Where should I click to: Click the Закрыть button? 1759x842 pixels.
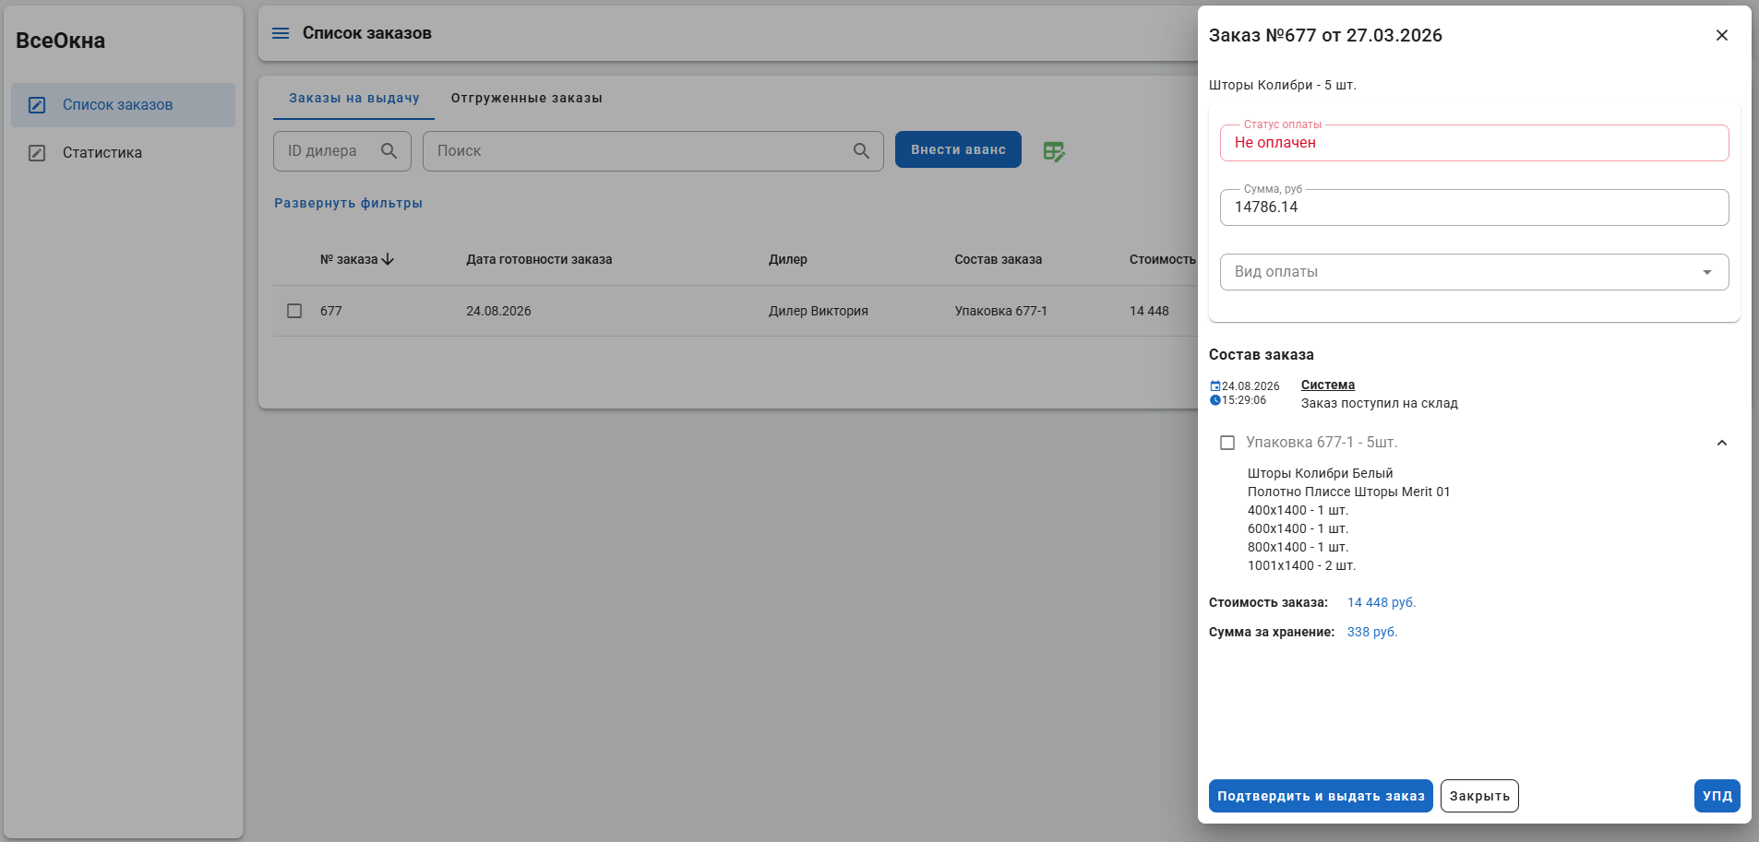point(1479,796)
